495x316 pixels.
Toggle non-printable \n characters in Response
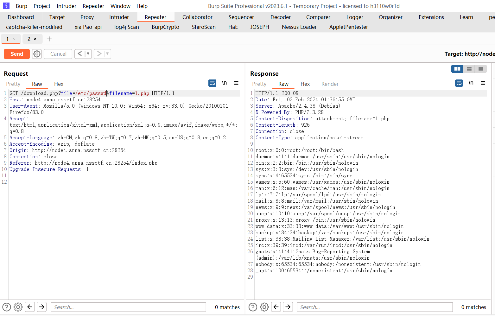click(x=471, y=83)
